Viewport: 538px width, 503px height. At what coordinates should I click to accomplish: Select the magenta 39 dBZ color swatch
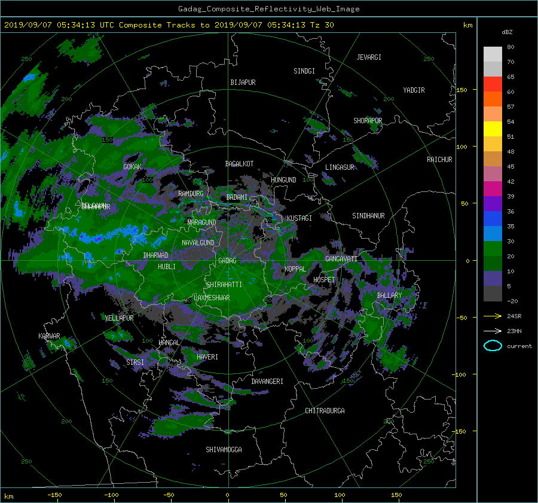(x=493, y=188)
